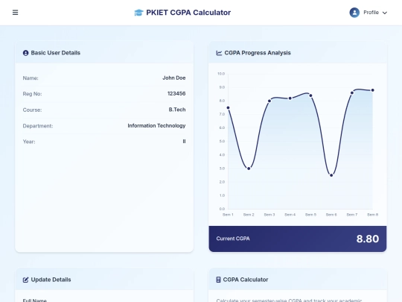Click the PKIET CGPA Calculator title
The image size is (402, 302).
(x=188, y=13)
